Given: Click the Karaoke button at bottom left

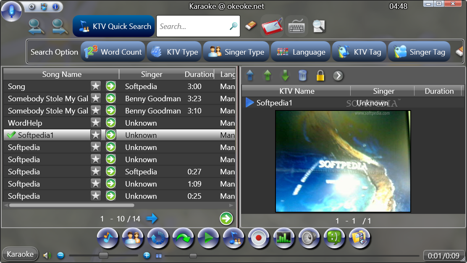Looking at the screenshot, I should click(x=20, y=254).
